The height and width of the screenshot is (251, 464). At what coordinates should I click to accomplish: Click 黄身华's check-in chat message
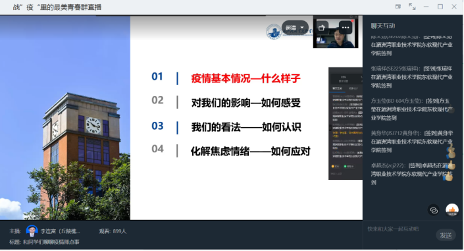[x=411, y=142]
